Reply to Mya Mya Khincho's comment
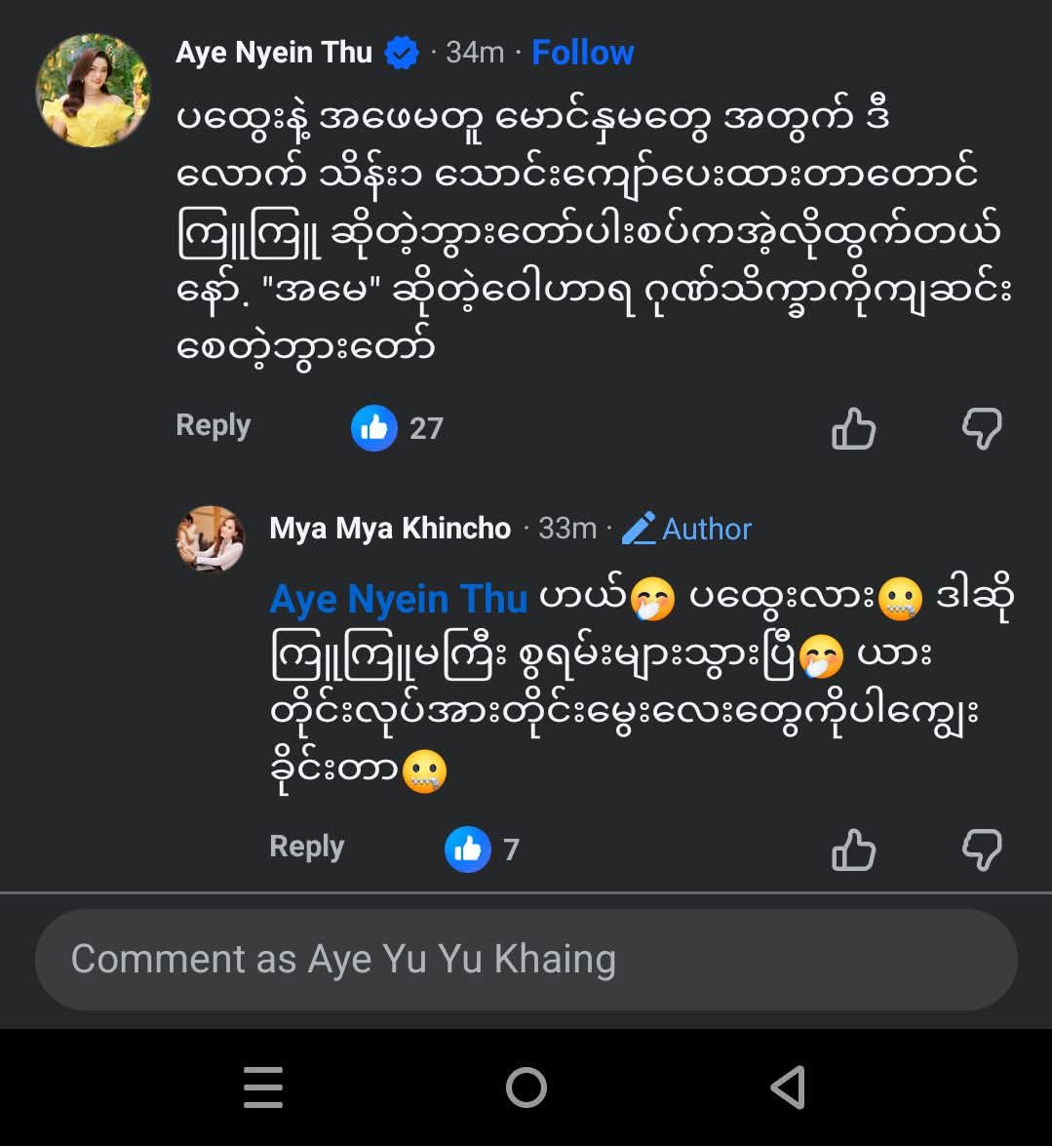Image resolution: width=1052 pixels, height=1146 pixels. pyautogui.click(x=307, y=847)
